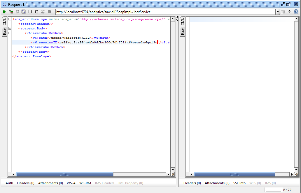This screenshot has width=301, height=193.
Task: Open find tool at request editor bottom corner
Action: pyautogui.click(x=173, y=174)
